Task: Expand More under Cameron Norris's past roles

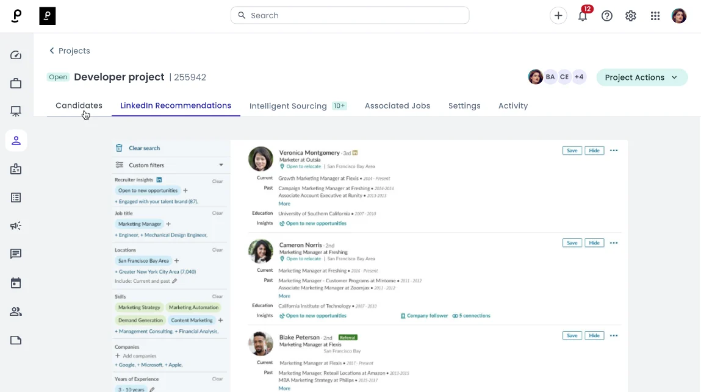Action: 284,296
